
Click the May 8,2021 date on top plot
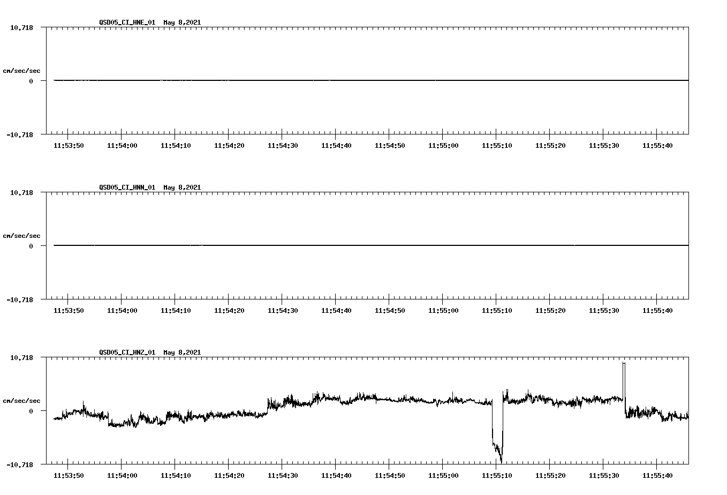click(x=182, y=22)
